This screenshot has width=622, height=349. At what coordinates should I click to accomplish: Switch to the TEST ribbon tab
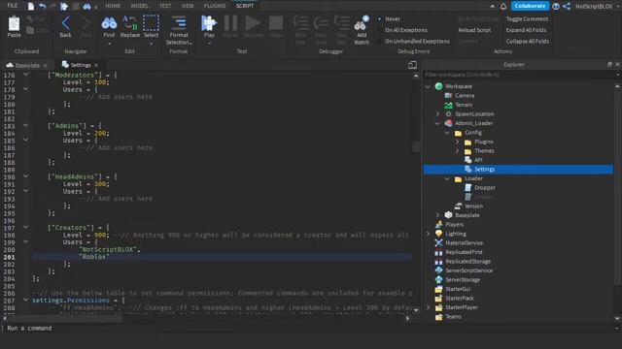click(165, 6)
